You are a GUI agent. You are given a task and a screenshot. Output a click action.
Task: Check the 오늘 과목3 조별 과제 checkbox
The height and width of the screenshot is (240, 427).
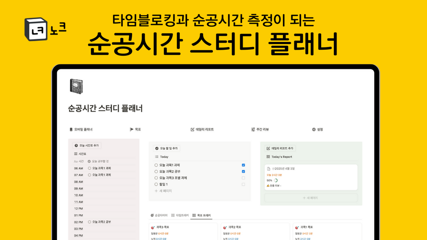pyautogui.click(x=243, y=178)
